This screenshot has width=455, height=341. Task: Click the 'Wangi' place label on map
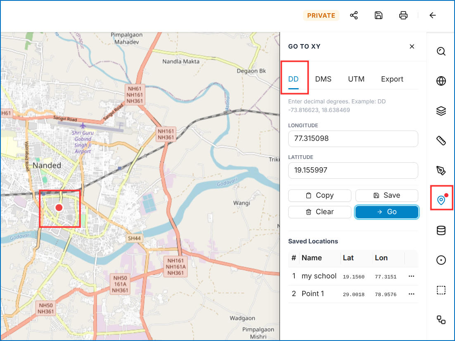[242, 203]
